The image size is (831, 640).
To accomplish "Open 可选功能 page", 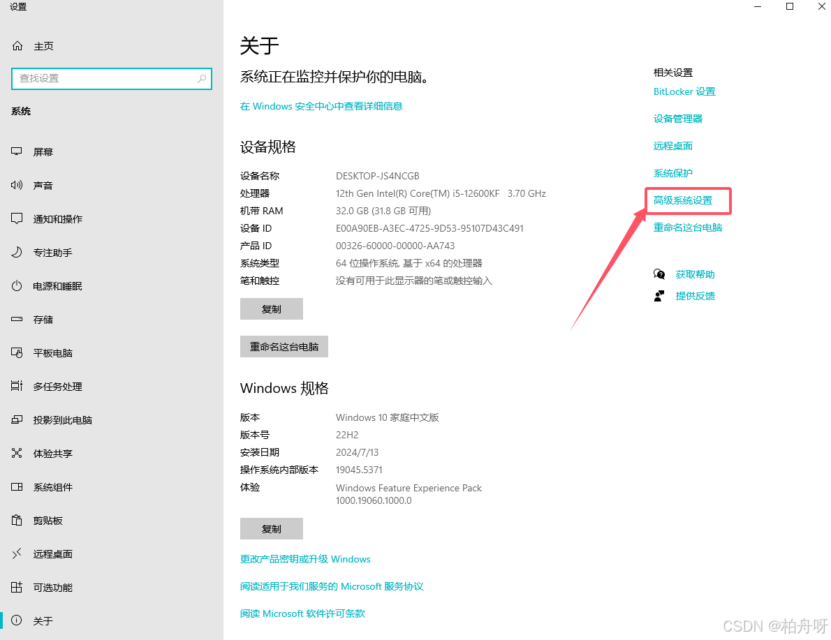I will [52, 587].
